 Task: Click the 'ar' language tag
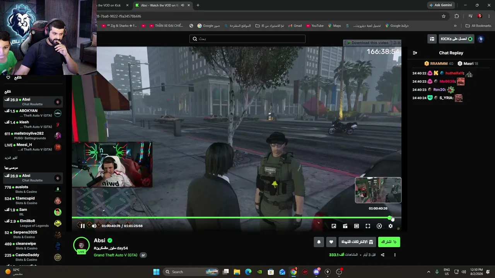143,255
